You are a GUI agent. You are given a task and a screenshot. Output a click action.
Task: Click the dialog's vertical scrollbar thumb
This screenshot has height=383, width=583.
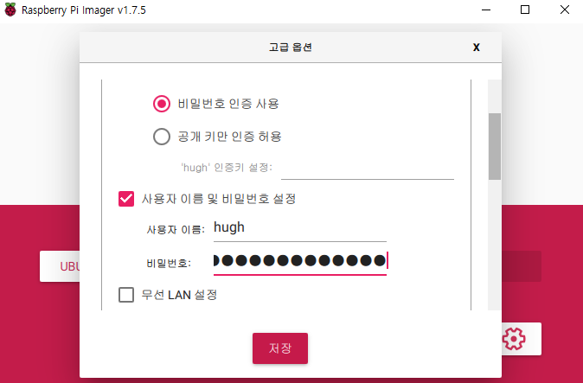495,147
